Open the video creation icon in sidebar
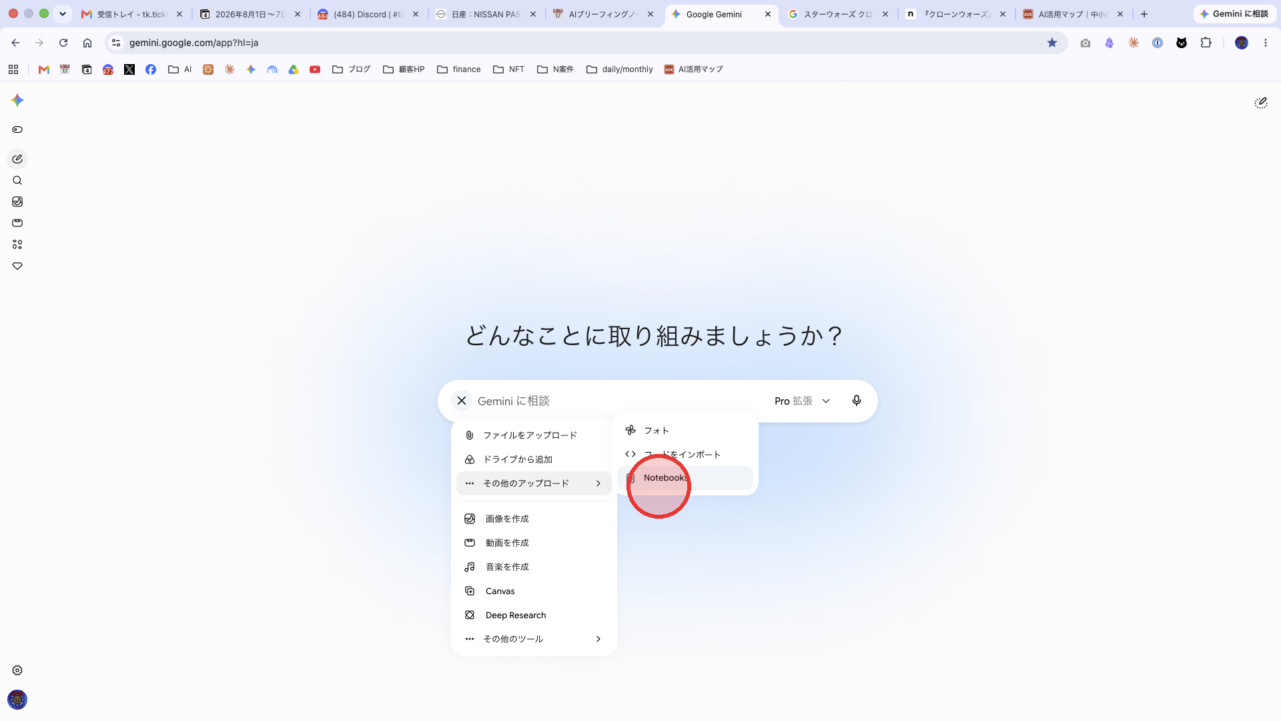 click(x=17, y=223)
